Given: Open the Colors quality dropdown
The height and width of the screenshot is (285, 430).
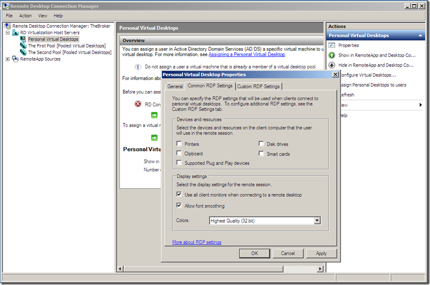Looking at the screenshot, I should point(317,221).
